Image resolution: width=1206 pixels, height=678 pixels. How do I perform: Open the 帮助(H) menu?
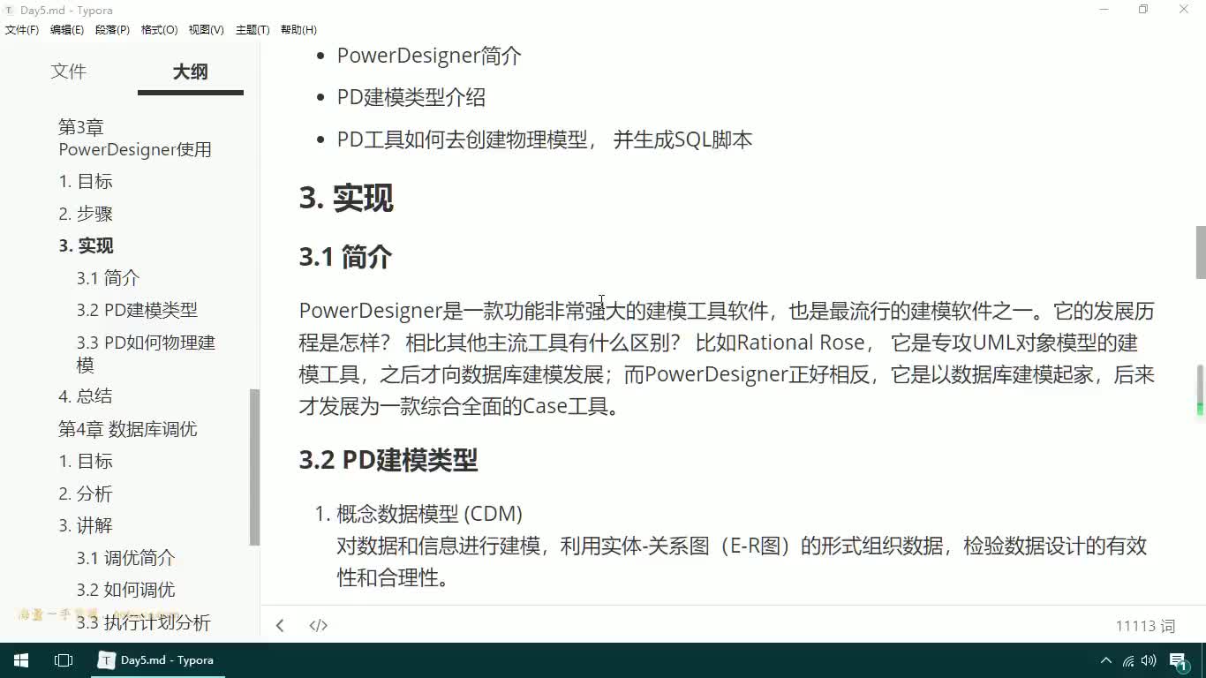298,30
